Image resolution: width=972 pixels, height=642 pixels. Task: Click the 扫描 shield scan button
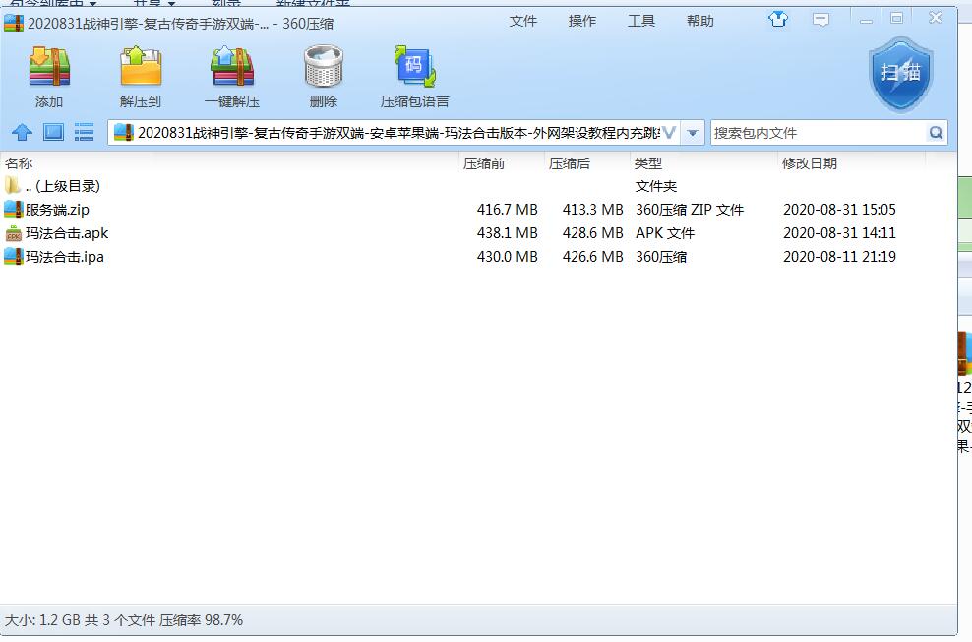(x=900, y=74)
